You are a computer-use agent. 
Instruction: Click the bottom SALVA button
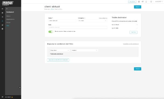138,69
